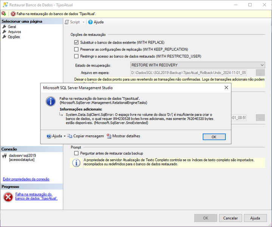Click the Script toolbar icon

coord(67,22)
